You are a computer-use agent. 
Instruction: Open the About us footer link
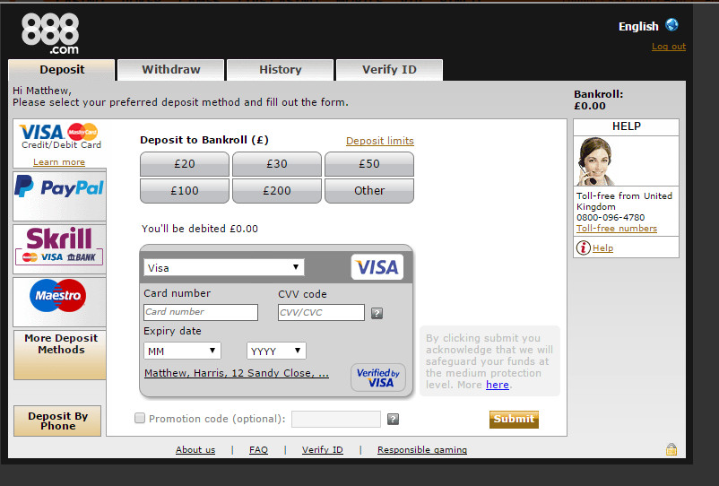click(195, 450)
